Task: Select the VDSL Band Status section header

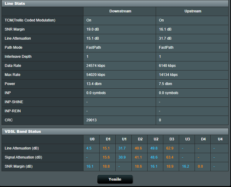Action: pos(23,132)
